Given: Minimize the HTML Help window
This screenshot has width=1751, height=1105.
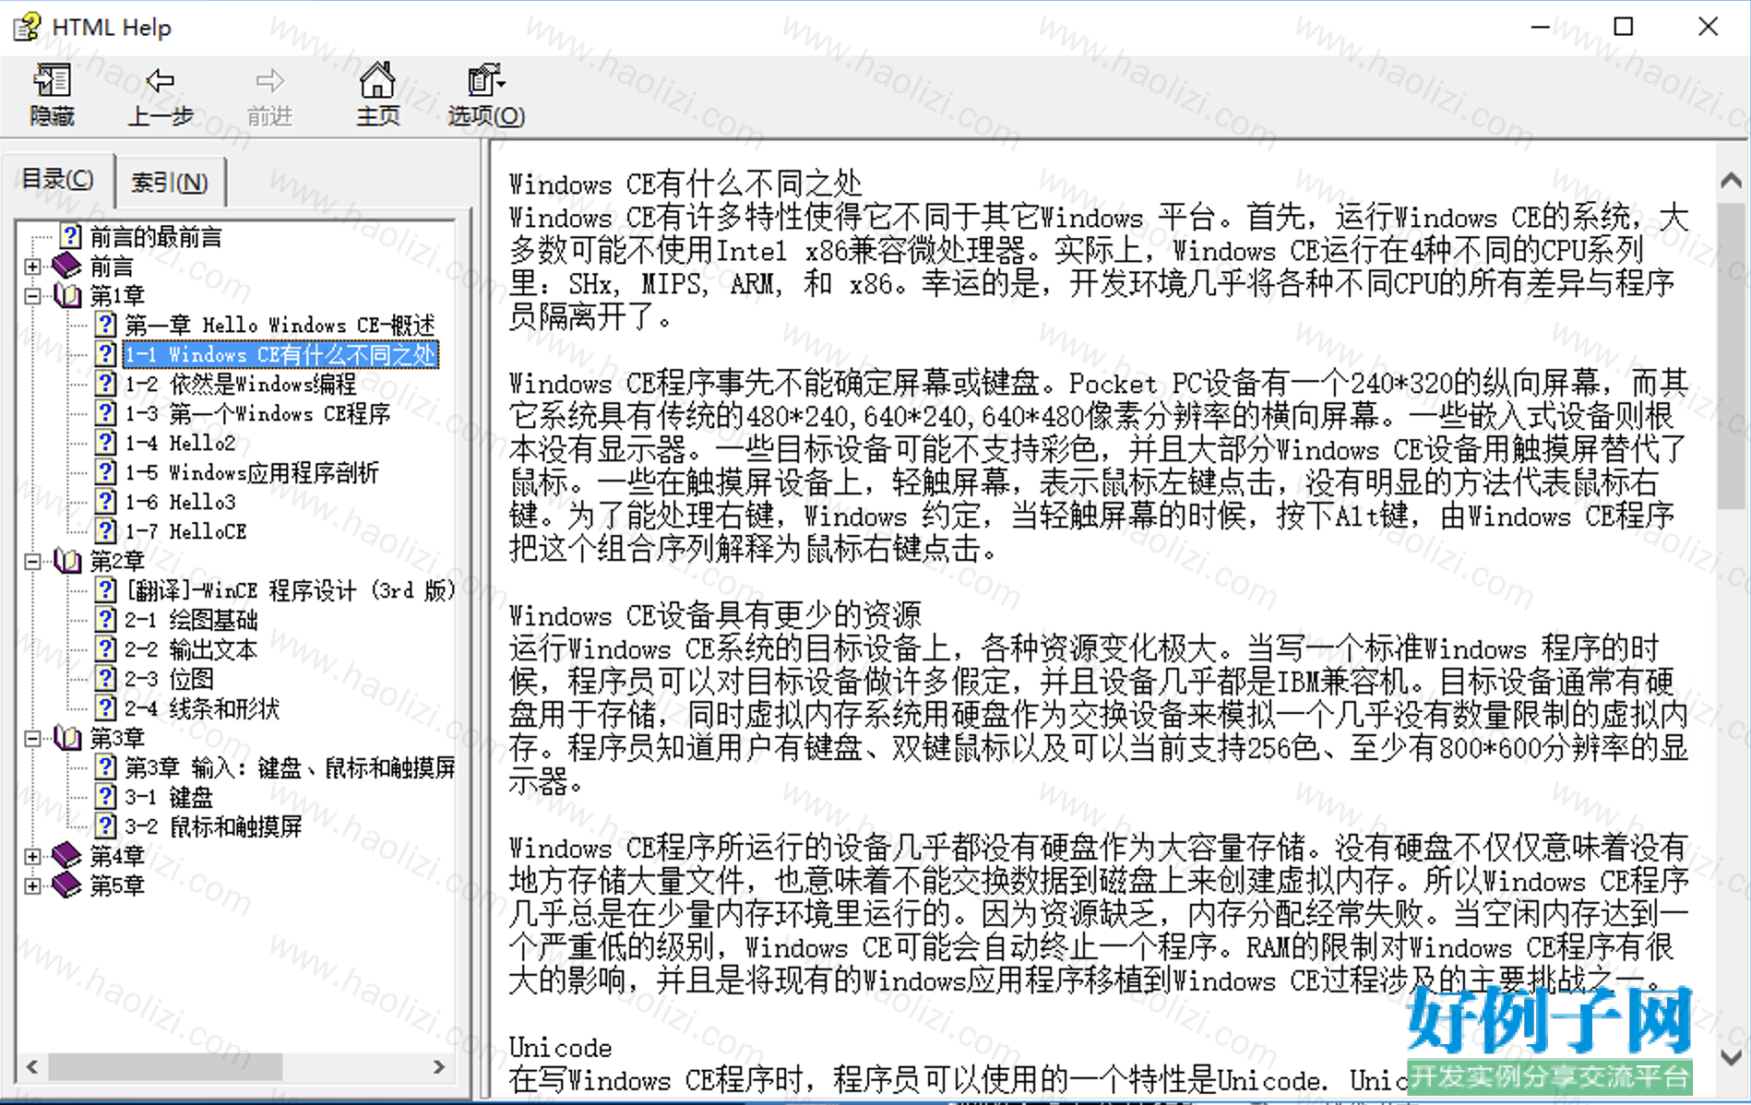Looking at the screenshot, I should (x=1540, y=27).
